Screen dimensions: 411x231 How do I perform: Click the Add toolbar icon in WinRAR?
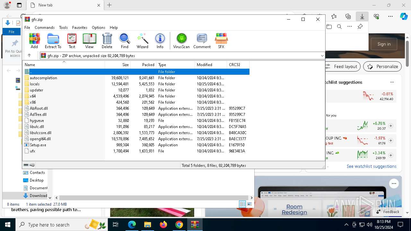tap(34, 41)
